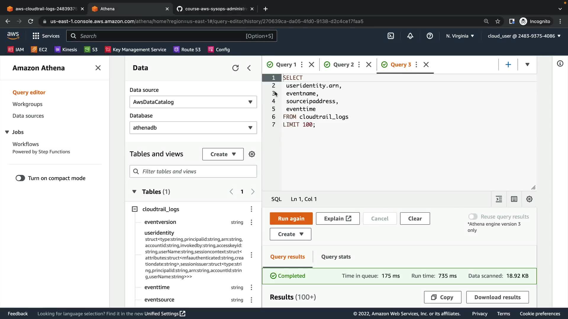The height and width of the screenshot is (319, 568).
Task: Collapse the Data panel with arrow icon
Action: [249, 68]
